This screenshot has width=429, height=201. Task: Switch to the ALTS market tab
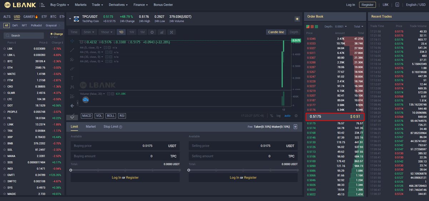click(x=7, y=17)
